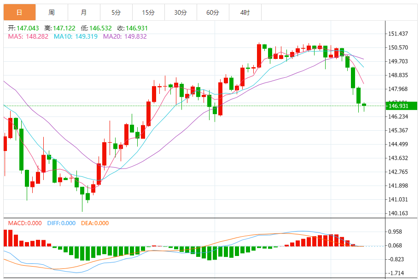The width and height of the screenshot is (420, 279).
Task: Click the high price value 147.122
Action: tap(64, 28)
